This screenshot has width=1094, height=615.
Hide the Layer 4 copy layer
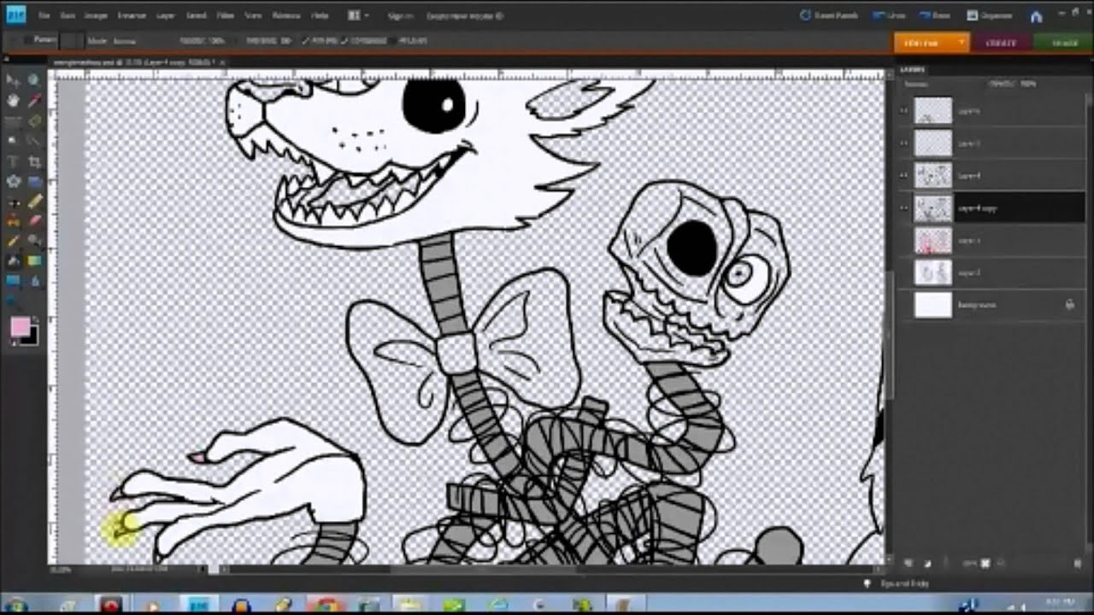904,208
